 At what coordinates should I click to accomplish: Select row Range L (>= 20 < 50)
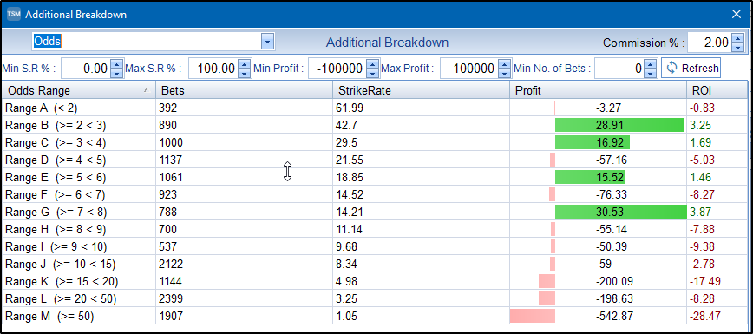tap(375, 298)
